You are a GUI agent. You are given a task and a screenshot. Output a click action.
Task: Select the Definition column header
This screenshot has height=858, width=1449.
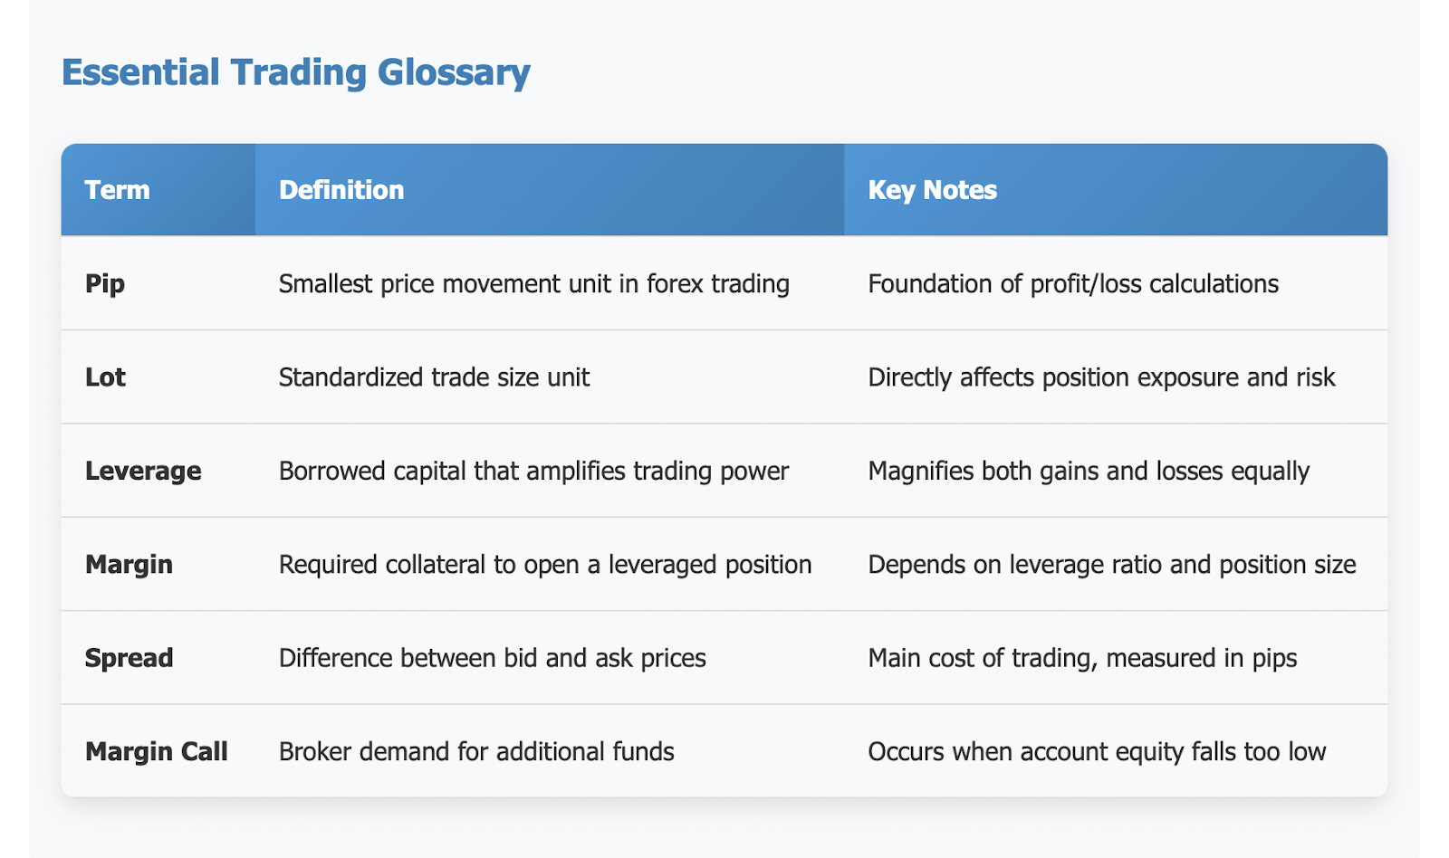coord(550,190)
